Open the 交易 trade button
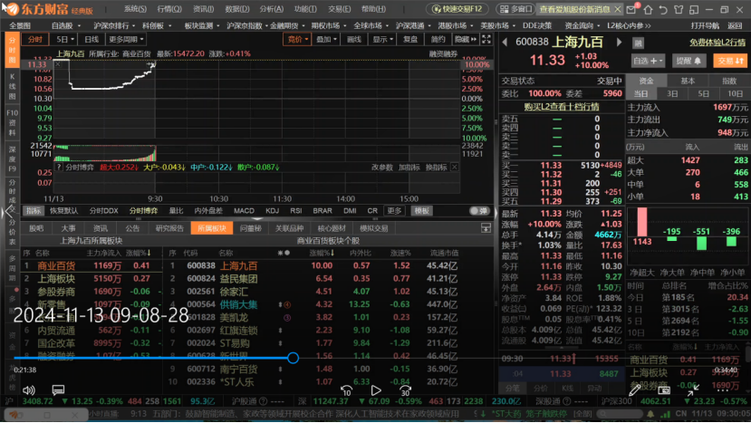Image resolution: width=751 pixels, height=423 pixels. [730, 61]
